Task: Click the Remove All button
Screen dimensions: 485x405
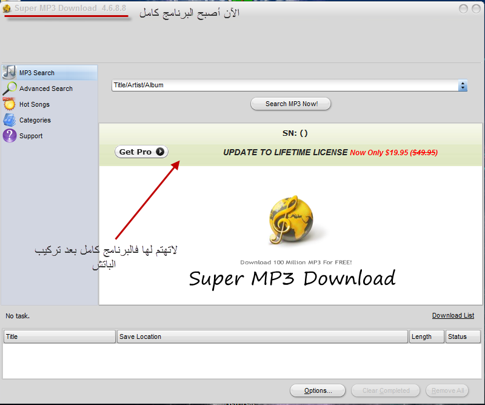Action: (447, 390)
